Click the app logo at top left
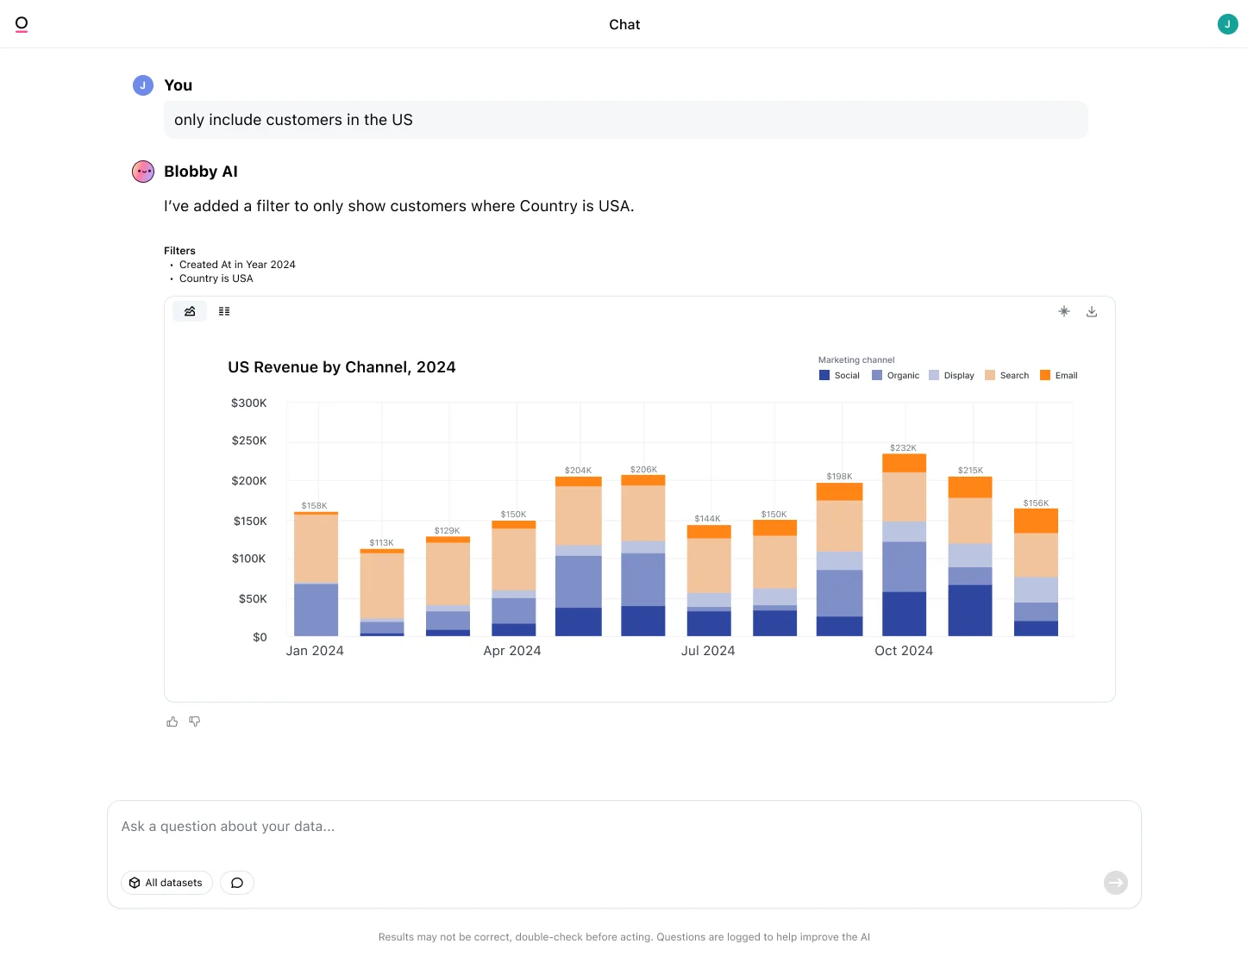Image resolution: width=1247 pixels, height=956 pixels. (x=22, y=24)
